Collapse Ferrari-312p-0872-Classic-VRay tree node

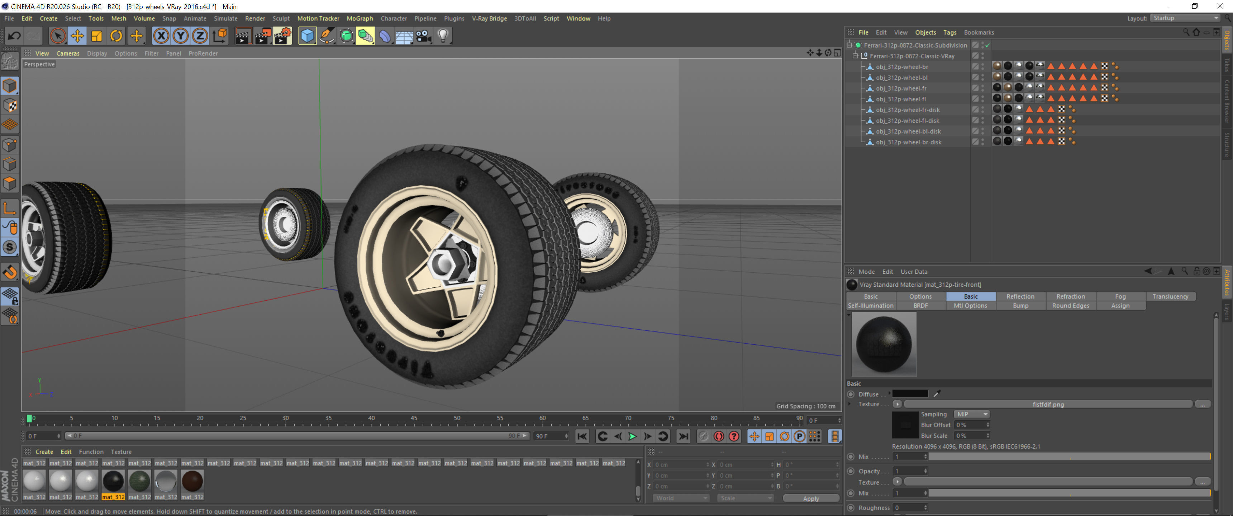855,56
